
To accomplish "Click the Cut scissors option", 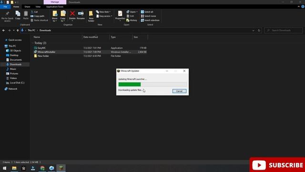I will [34, 12].
